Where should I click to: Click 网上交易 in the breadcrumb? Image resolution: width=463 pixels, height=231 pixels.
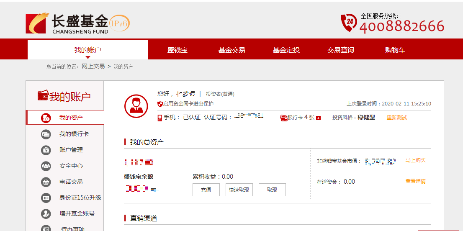click(x=93, y=67)
